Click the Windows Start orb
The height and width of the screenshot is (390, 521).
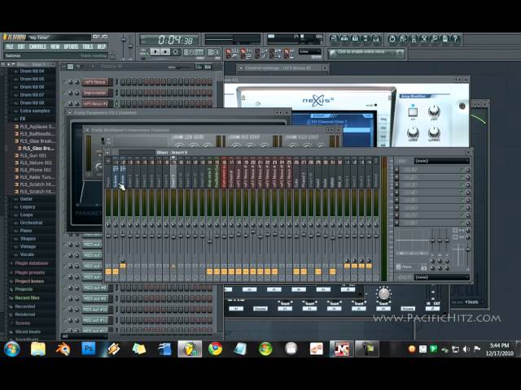12,349
